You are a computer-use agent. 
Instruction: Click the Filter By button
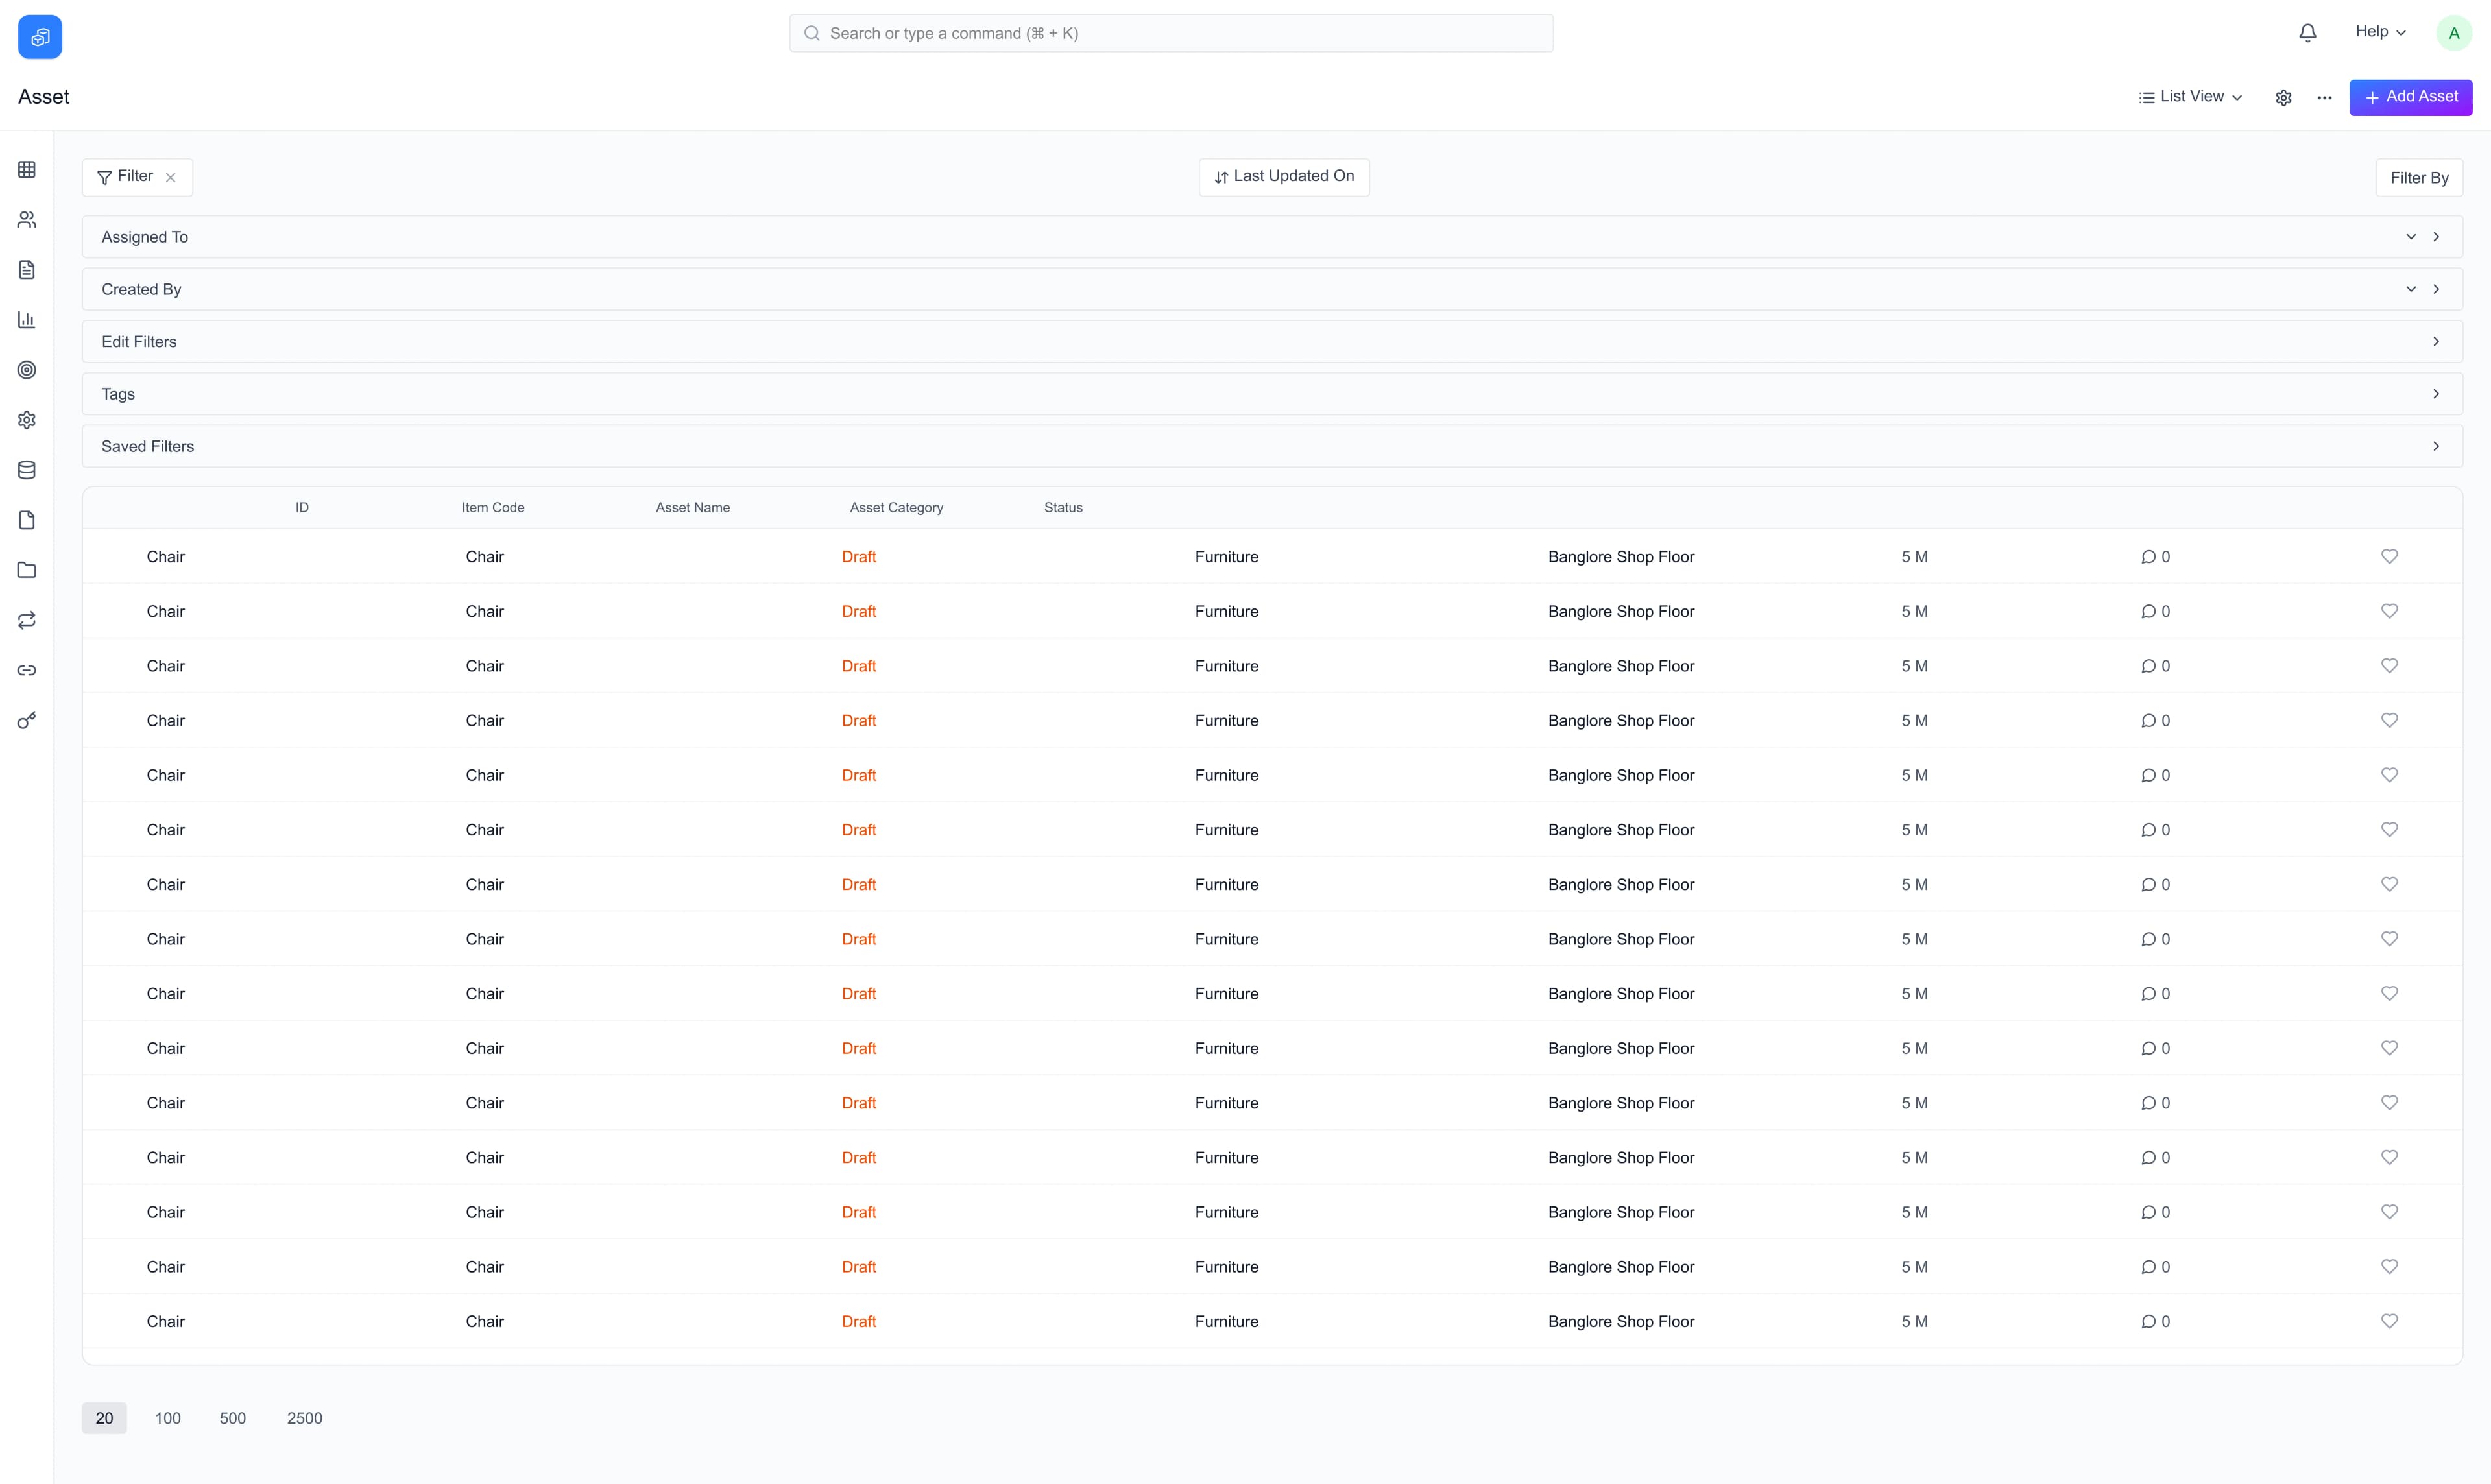pyautogui.click(x=2419, y=177)
